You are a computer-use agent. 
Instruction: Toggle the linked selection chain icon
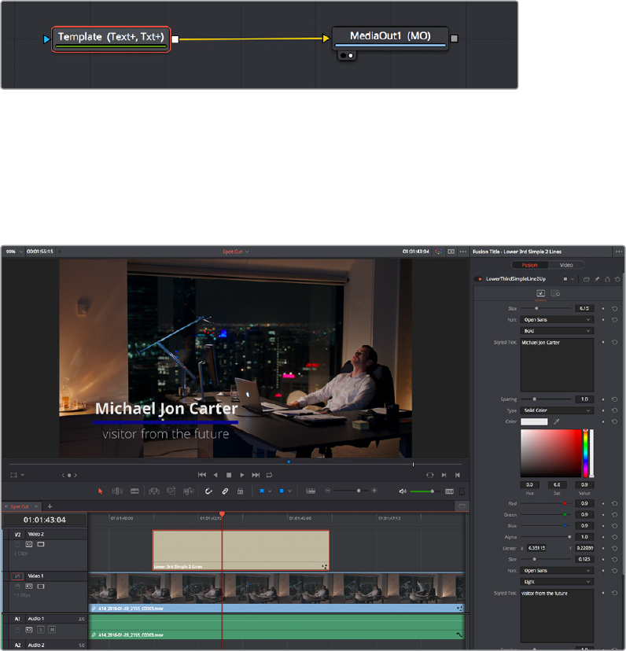pyautogui.click(x=225, y=491)
